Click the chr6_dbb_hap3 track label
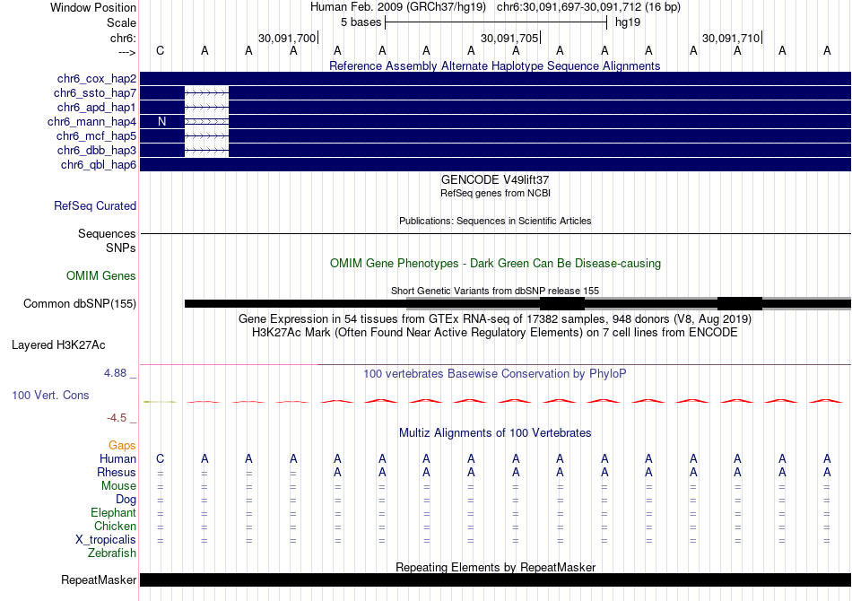This screenshot has width=852, height=601. (97, 150)
